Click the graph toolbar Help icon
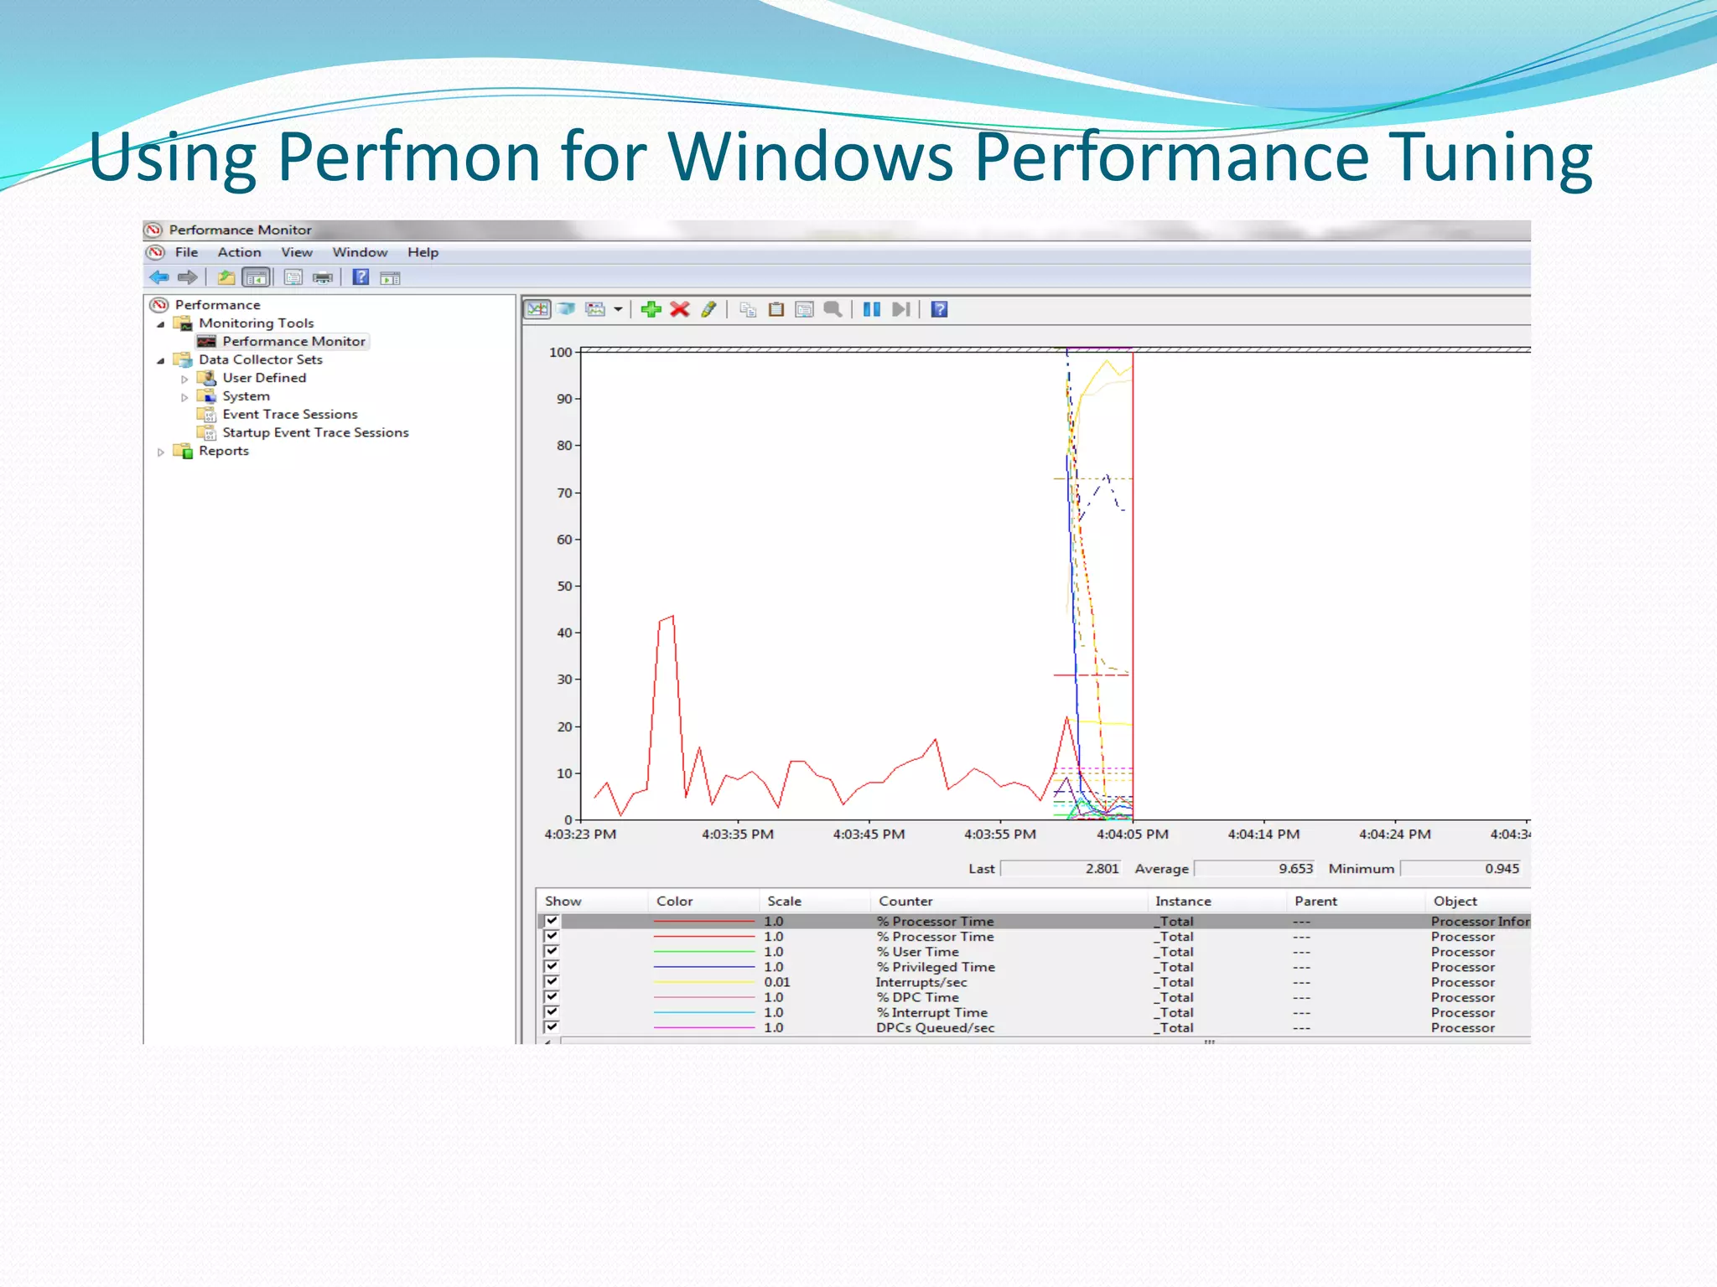 940,309
